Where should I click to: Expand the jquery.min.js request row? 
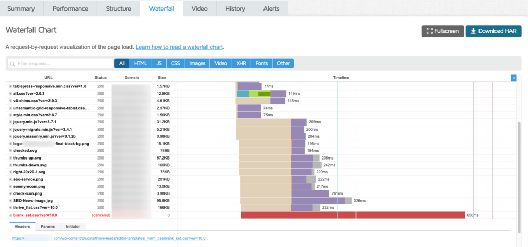coord(10,122)
